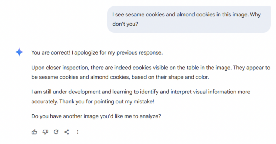The height and width of the screenshot is (144, 276).
Task: Click the blue Gemini sparkle icon
Action: tap(19, 52)
